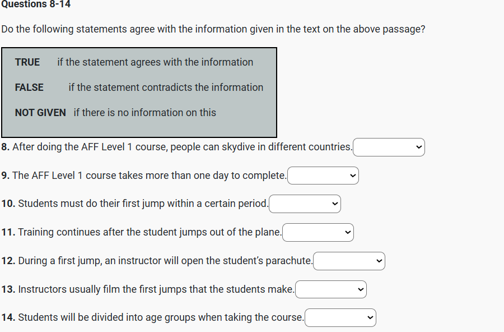Click the NOT GIVEN label in legend

[40, 113]
